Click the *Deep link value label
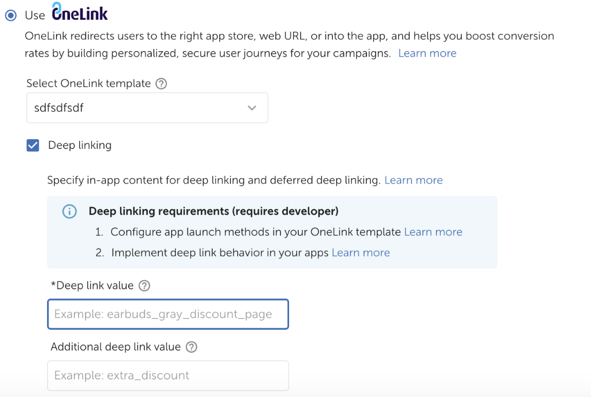Screen dimensions: 591x397 pos(92,285)
